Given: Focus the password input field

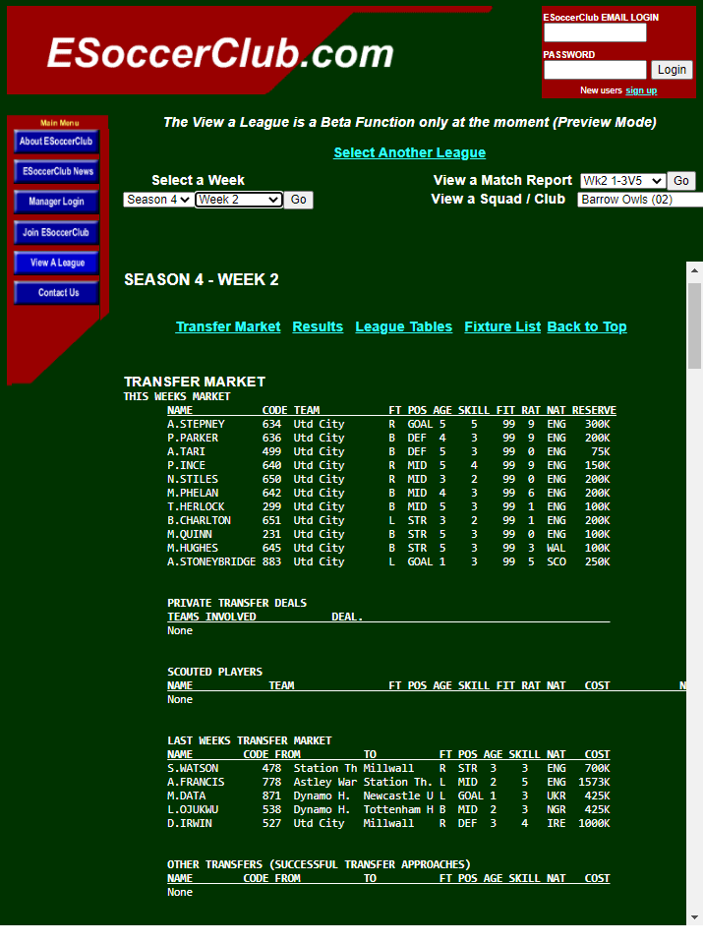Looking at the screenshot, I should pos(595,70).
